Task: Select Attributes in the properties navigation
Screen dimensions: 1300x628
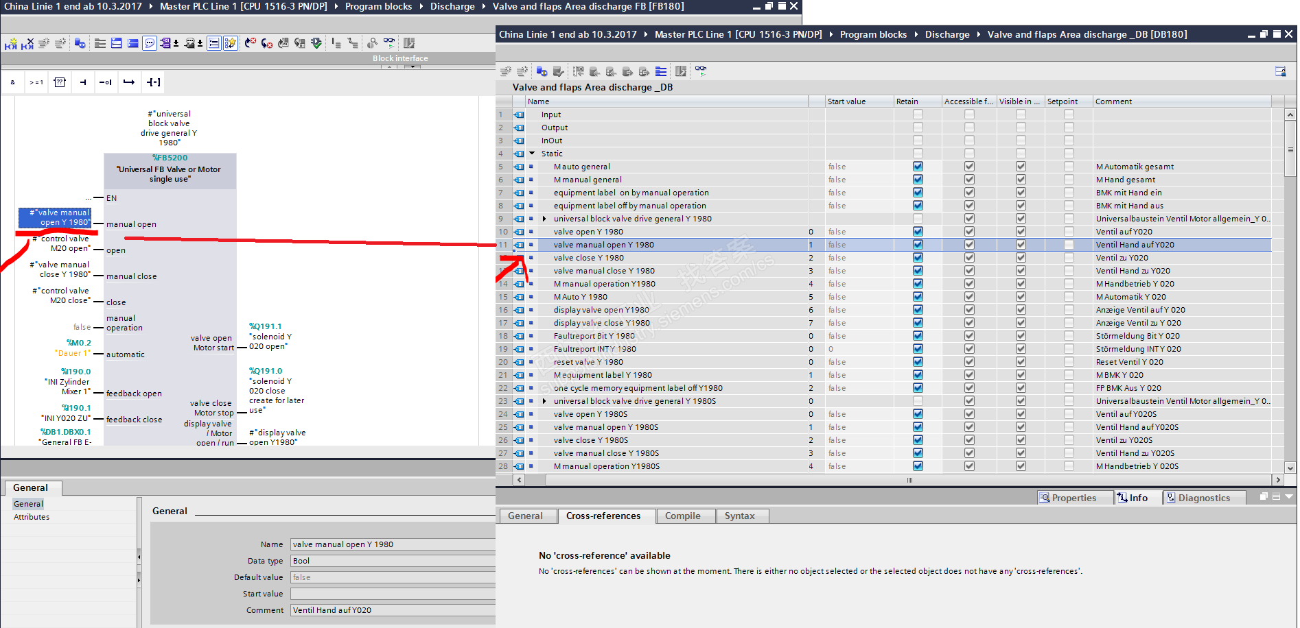Action: (x=32, y=517)
